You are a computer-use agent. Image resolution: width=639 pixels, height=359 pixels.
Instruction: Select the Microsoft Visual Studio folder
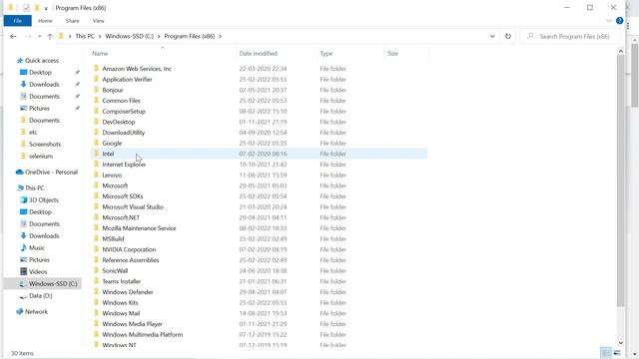pyautogui.click(x=133, y=206)
